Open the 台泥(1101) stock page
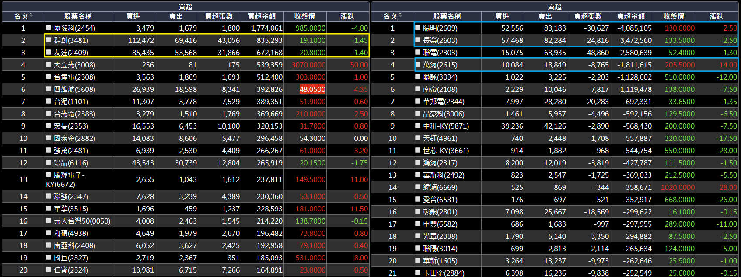Image resolution: width=741 pixels, height=277 pixels. (71, 102)
